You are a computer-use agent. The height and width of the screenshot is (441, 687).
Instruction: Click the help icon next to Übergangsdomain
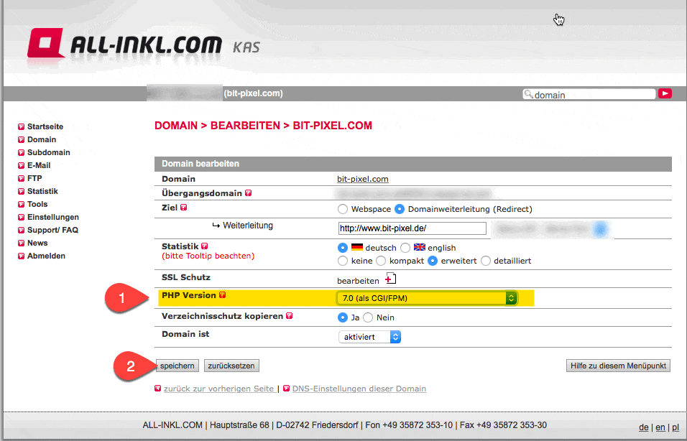pyautogui.click(x=249, y=193)
